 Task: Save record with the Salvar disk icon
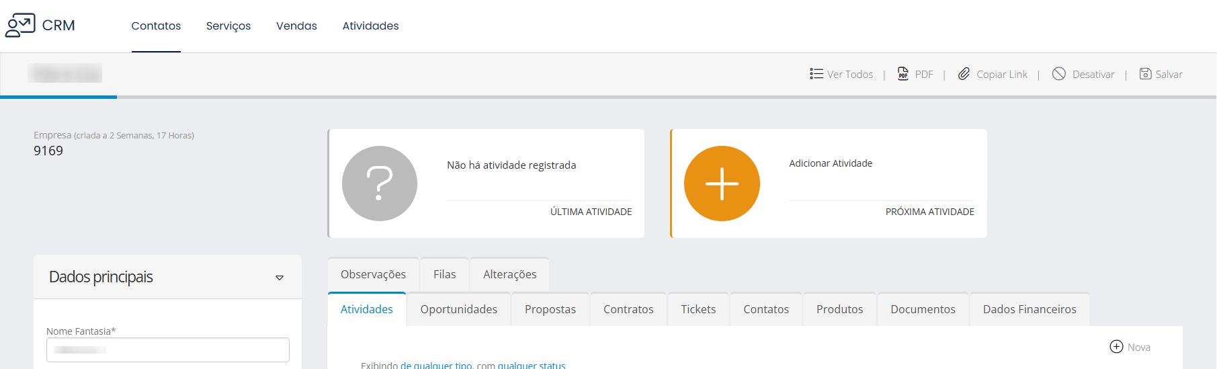1145,74
